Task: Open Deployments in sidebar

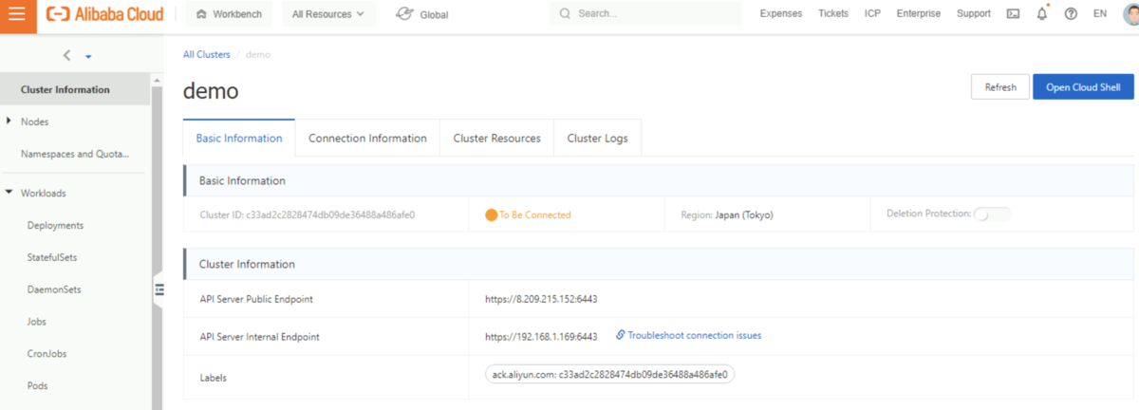Action: pyautogui.click(x=55, y=226)
